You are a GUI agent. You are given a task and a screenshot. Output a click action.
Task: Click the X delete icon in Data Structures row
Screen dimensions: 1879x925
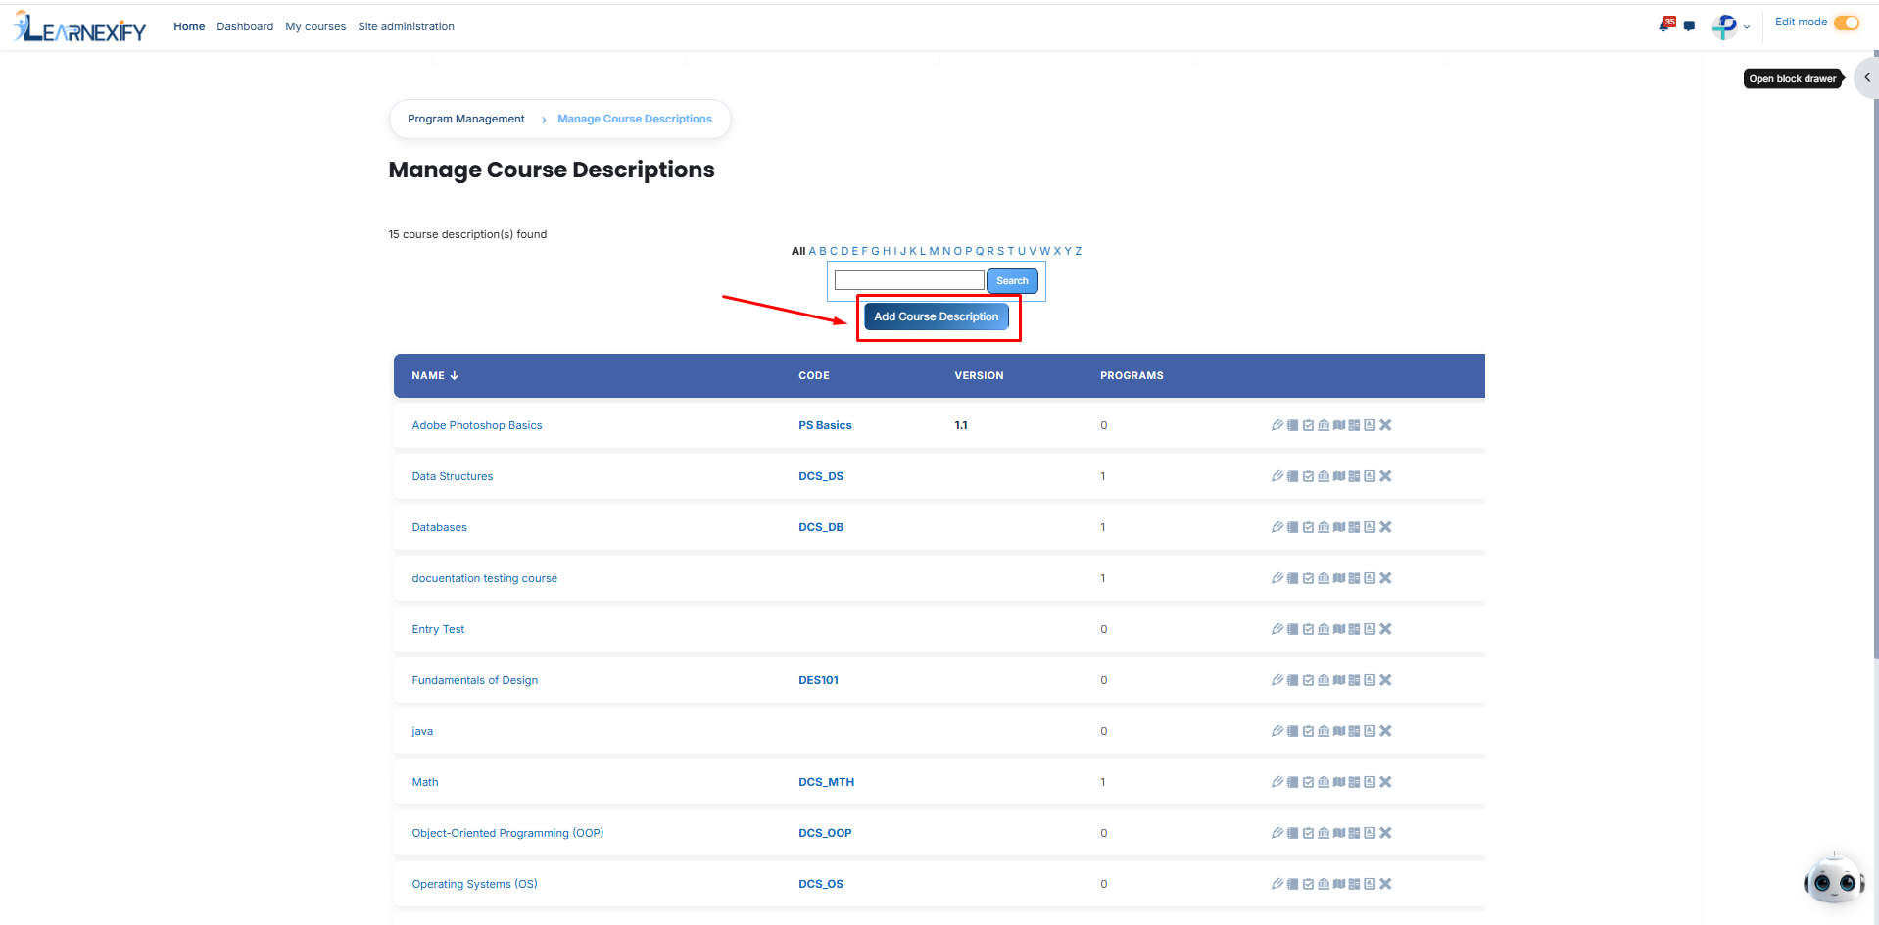point(1385,476)
